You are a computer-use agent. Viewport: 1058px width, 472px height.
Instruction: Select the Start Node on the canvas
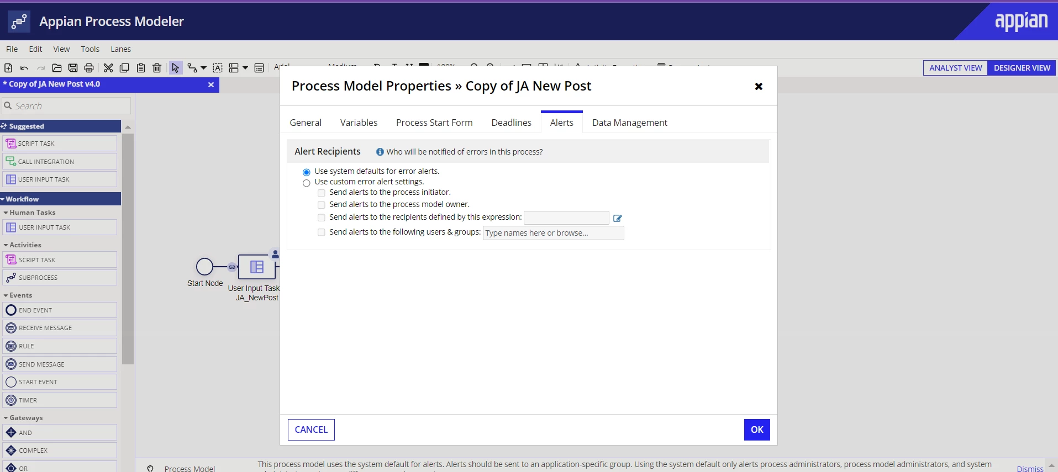[x=204, y=267]
